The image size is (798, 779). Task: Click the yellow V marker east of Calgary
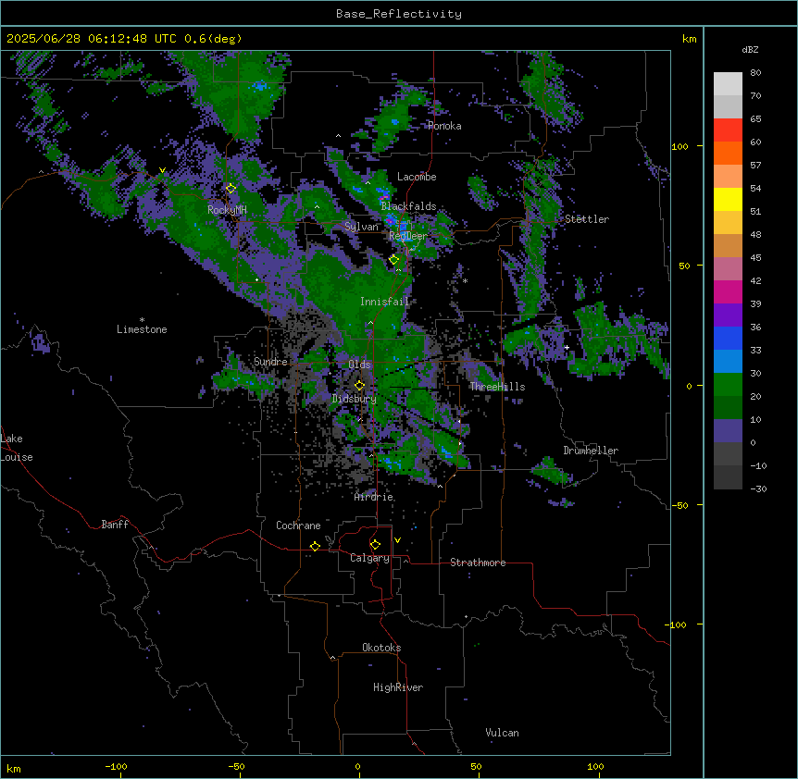397,540
